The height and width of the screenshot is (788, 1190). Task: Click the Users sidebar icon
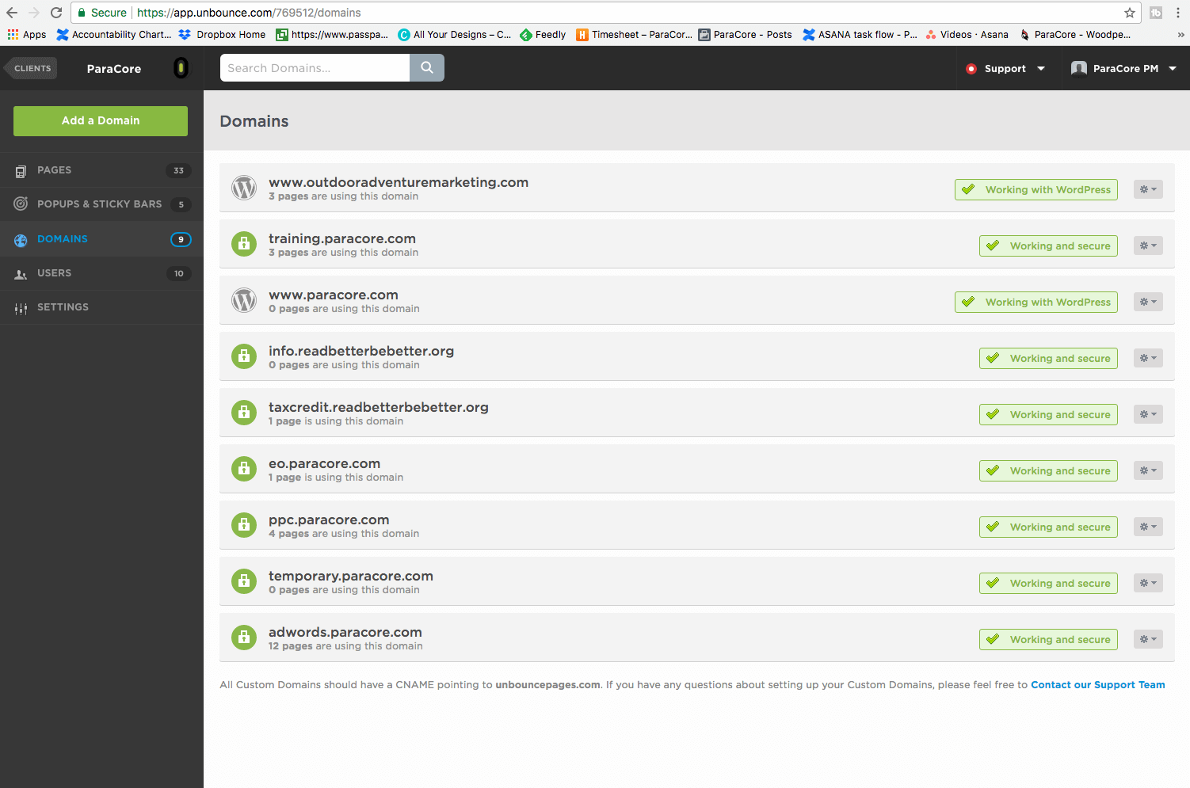click(x=21, y=274)
